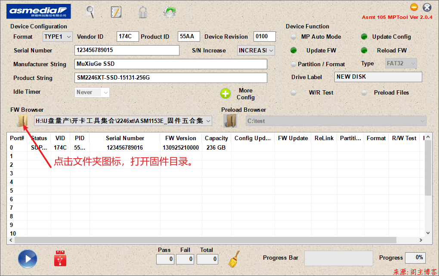The height and width of the screenshot is (276, 439).
Task: Click the Fail count field
Action: point(185,259)
